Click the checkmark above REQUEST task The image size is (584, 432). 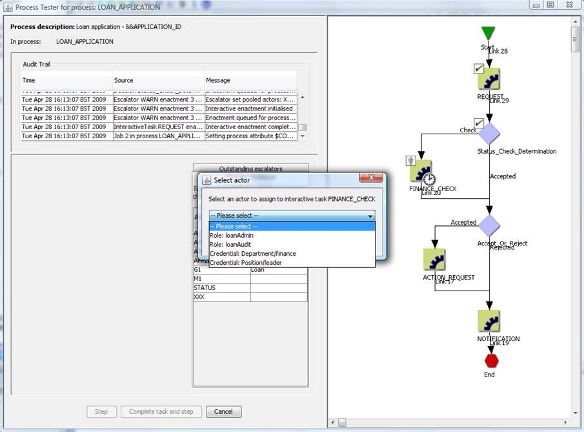pos(478,68)
